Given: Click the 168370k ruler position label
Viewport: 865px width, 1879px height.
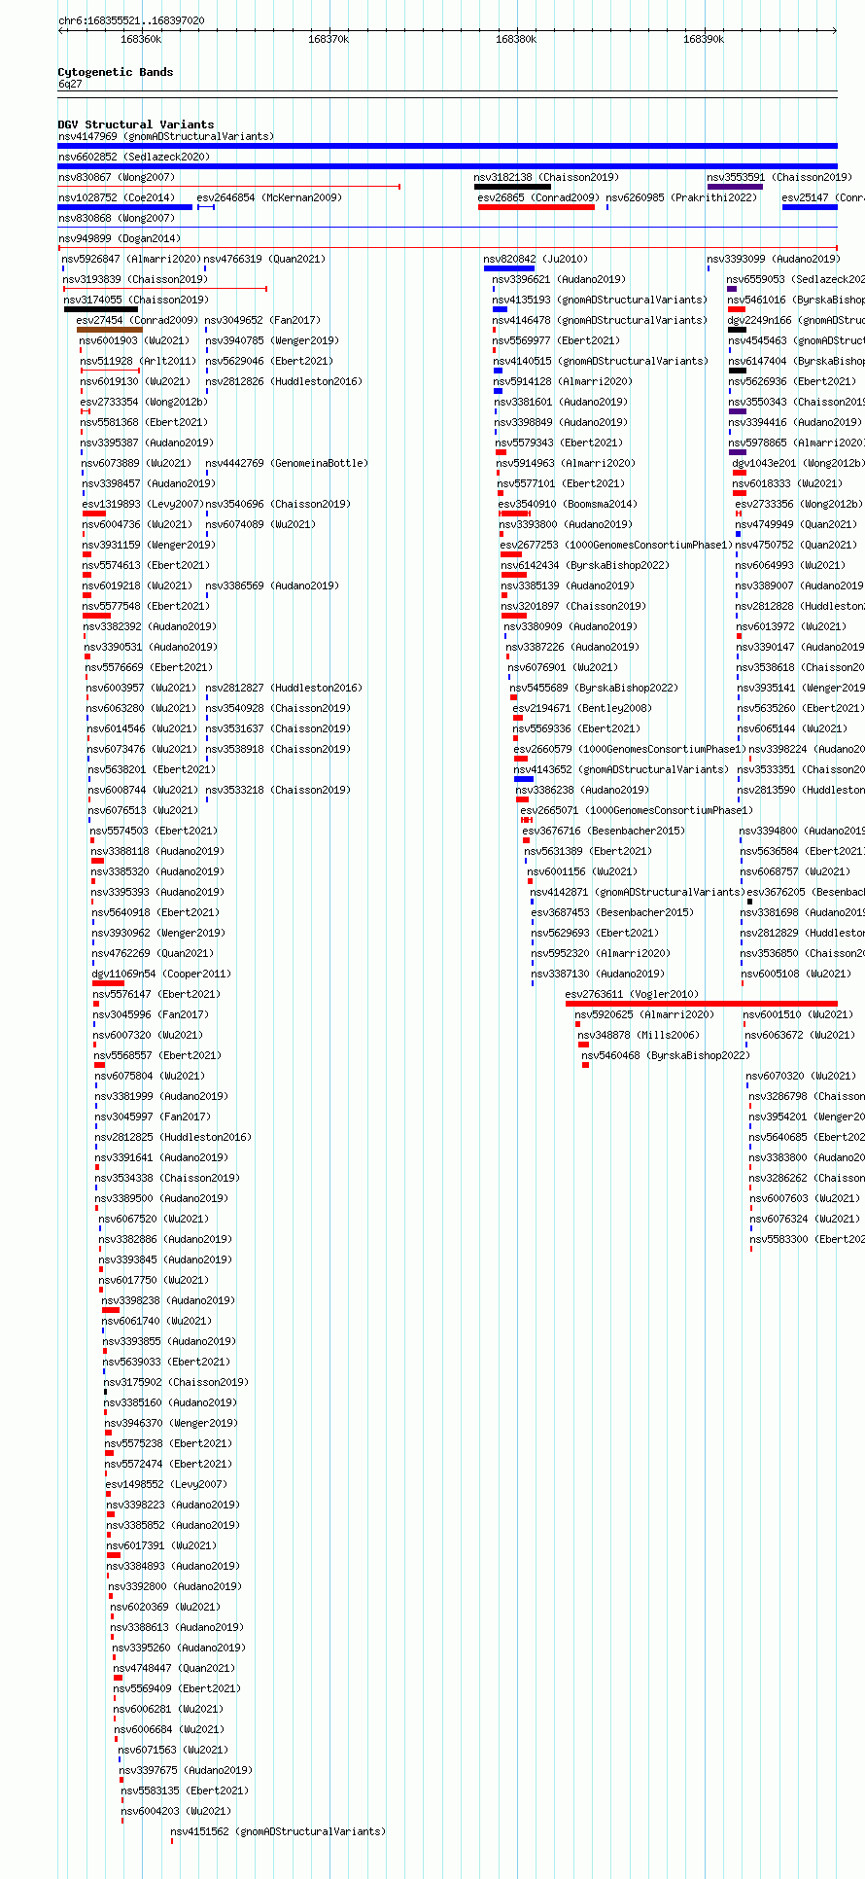Looking at the screenshot, I should pyautogui.click(x=329, y=39).
